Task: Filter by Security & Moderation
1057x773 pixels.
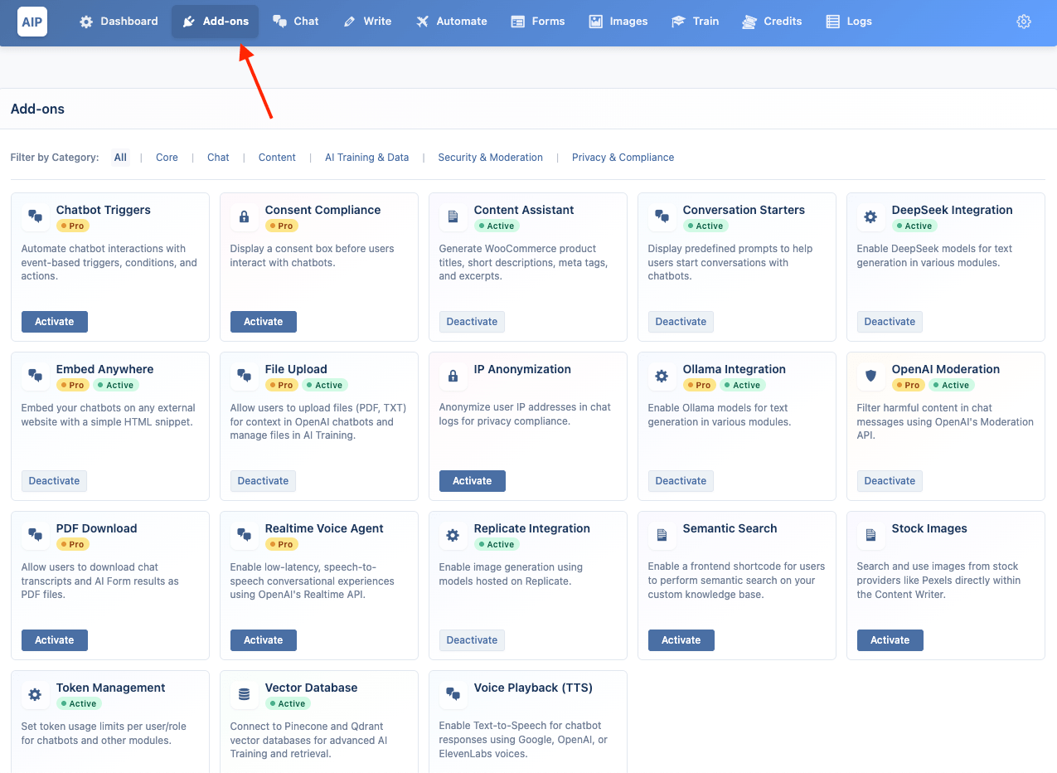Action: pyautogui.click(x=490, y=158)
